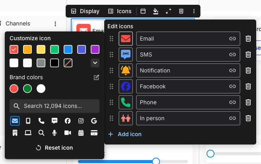The width and height of the screenshot is (261, 164).
Task: Choose the mobile phone device icon
Action: 28,121
